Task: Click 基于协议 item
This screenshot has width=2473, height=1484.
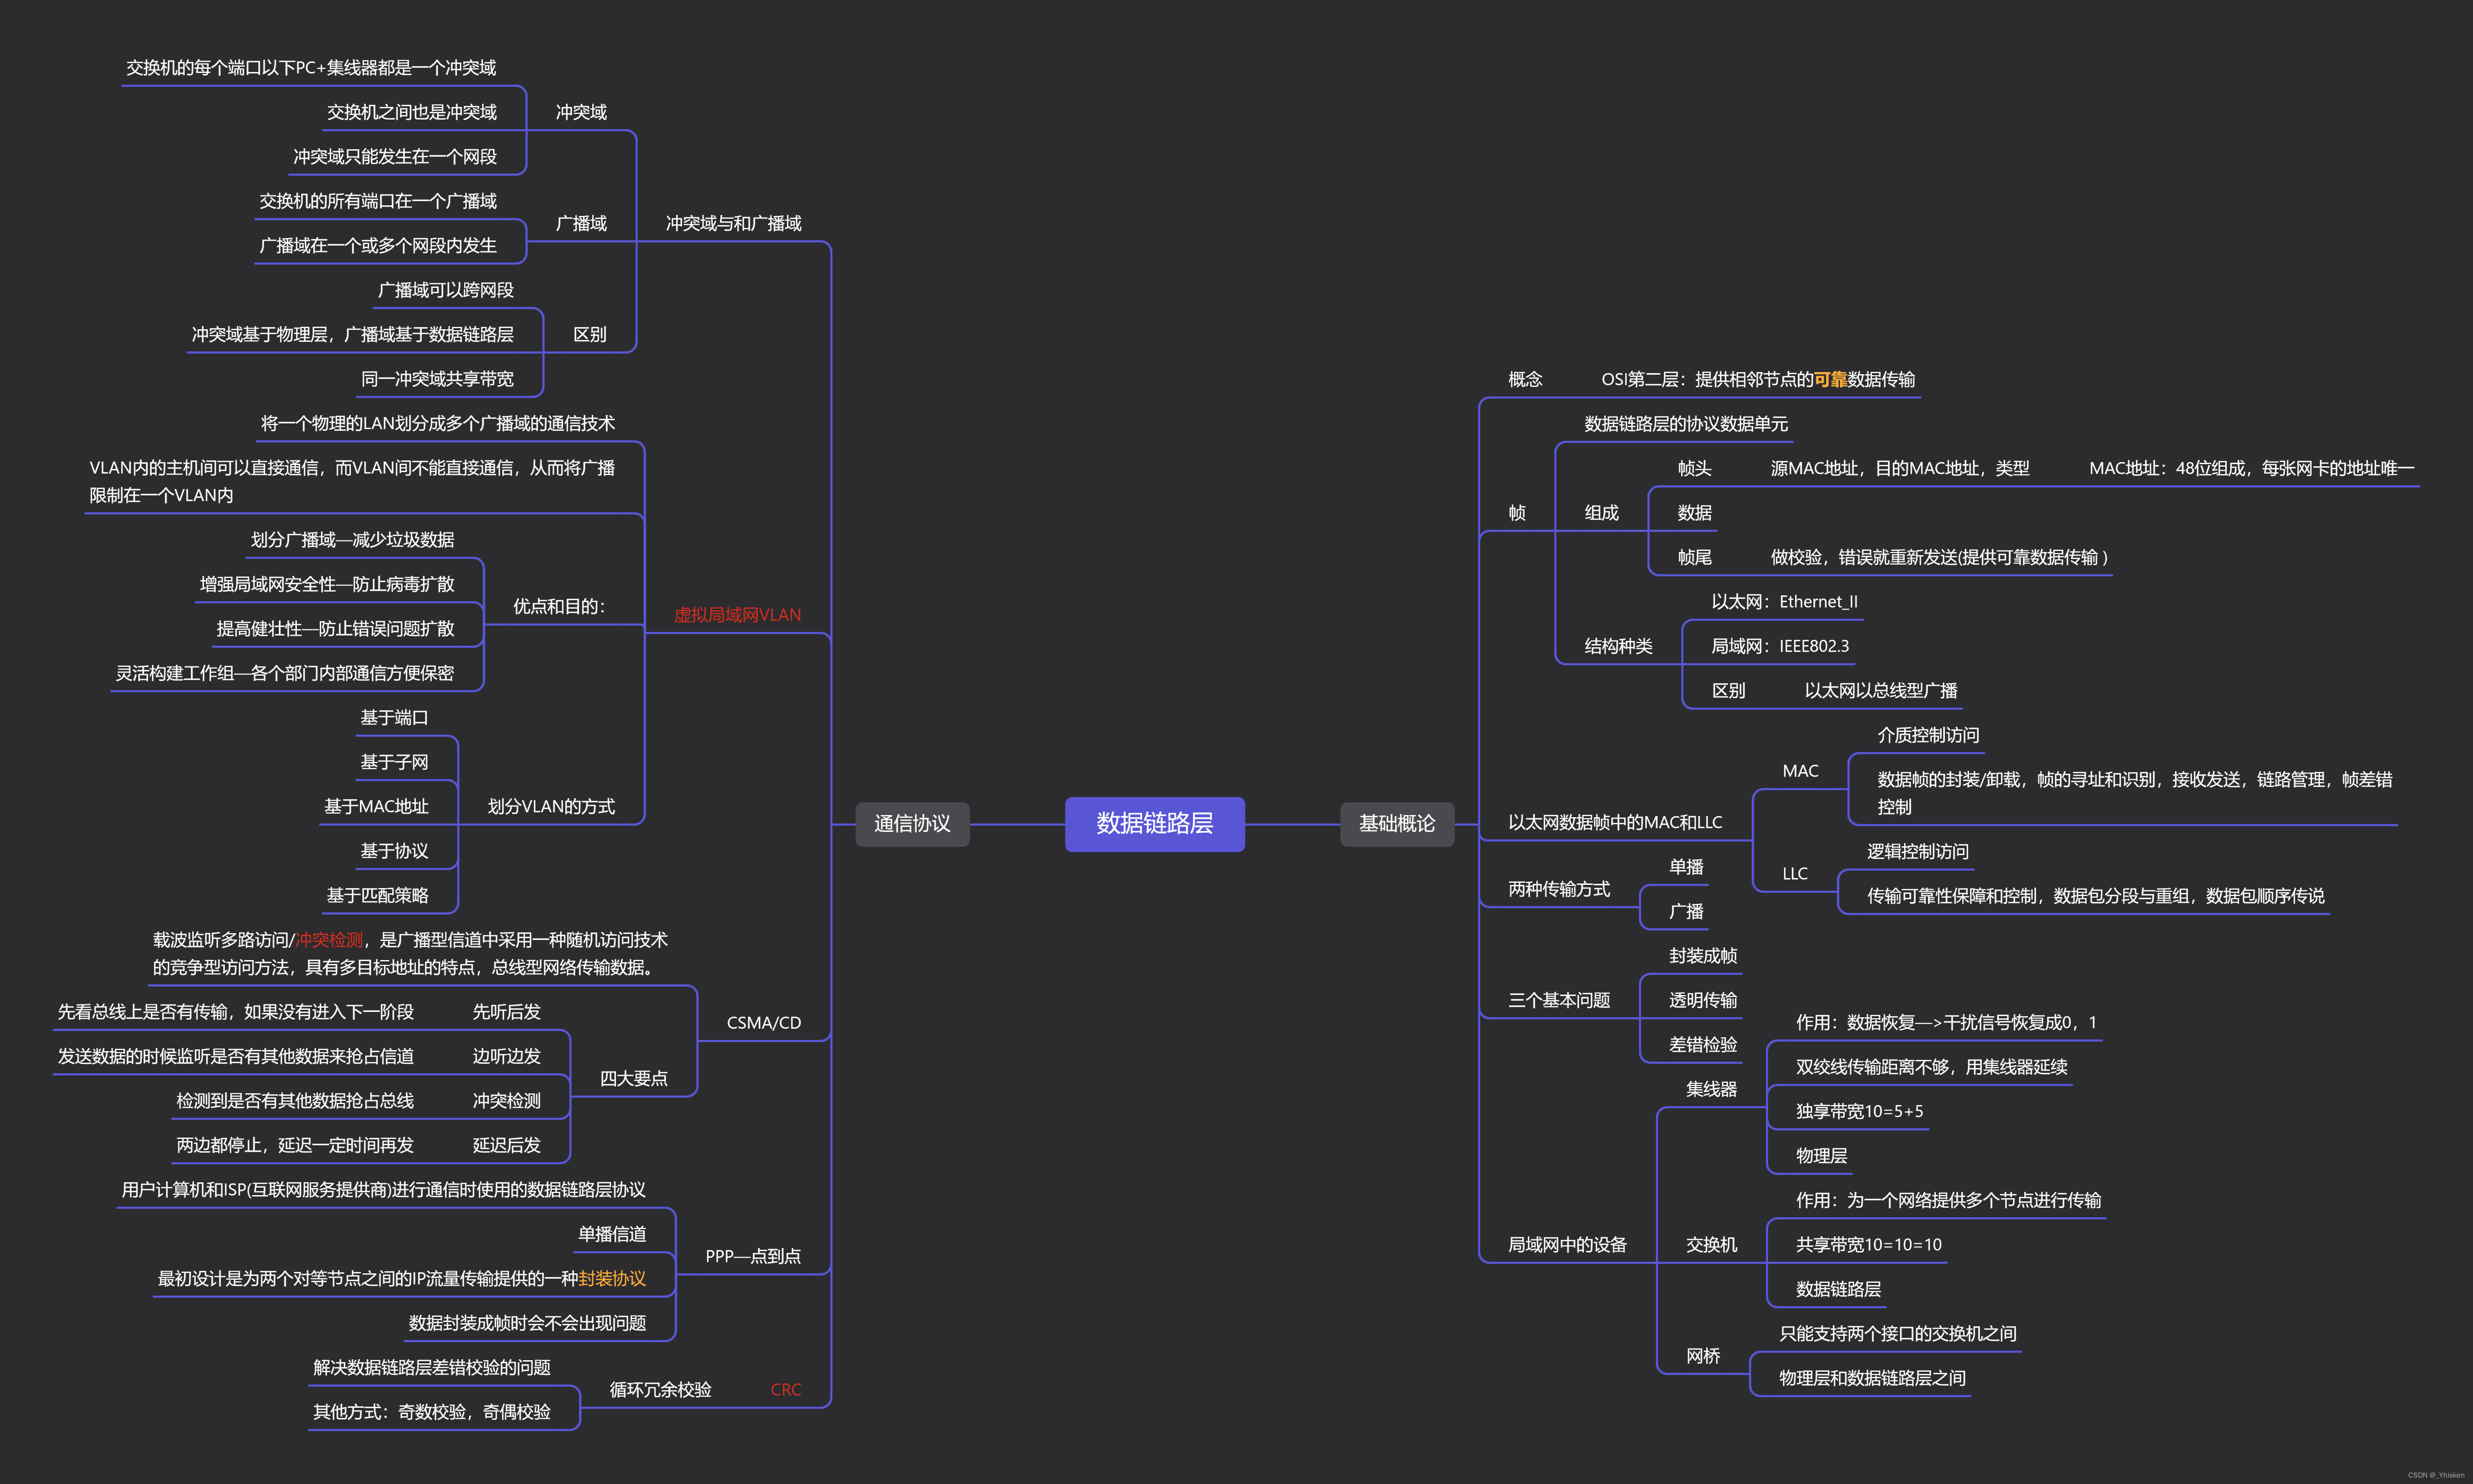Action: point(394,850)
